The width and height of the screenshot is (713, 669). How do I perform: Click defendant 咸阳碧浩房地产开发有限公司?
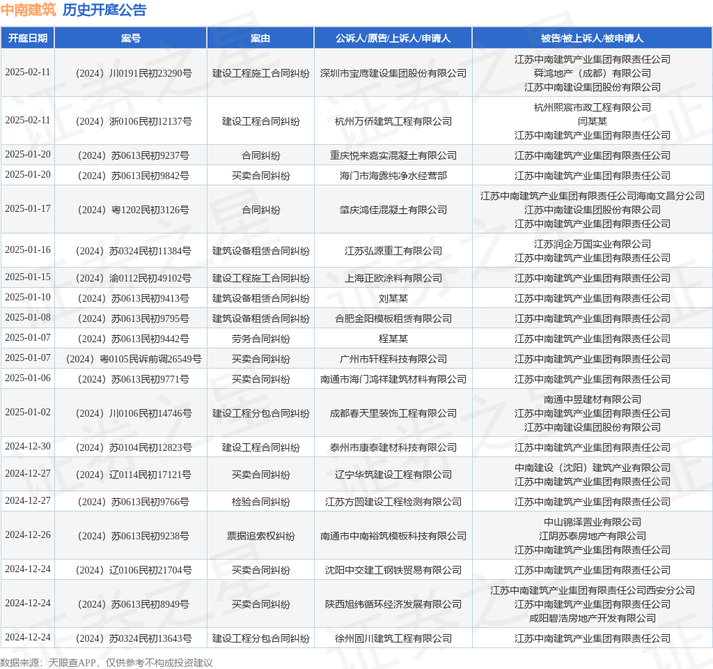(592, 619)
